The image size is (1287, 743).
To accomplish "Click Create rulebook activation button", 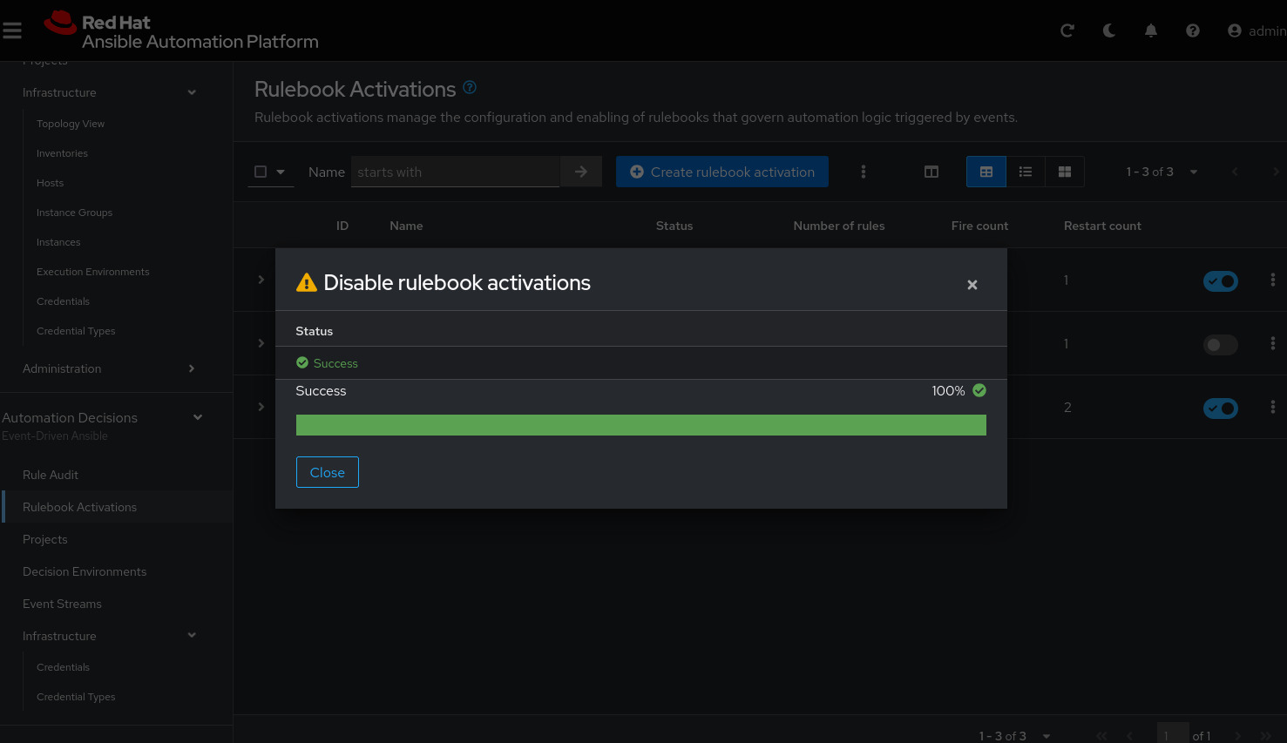I will point(722,172).
